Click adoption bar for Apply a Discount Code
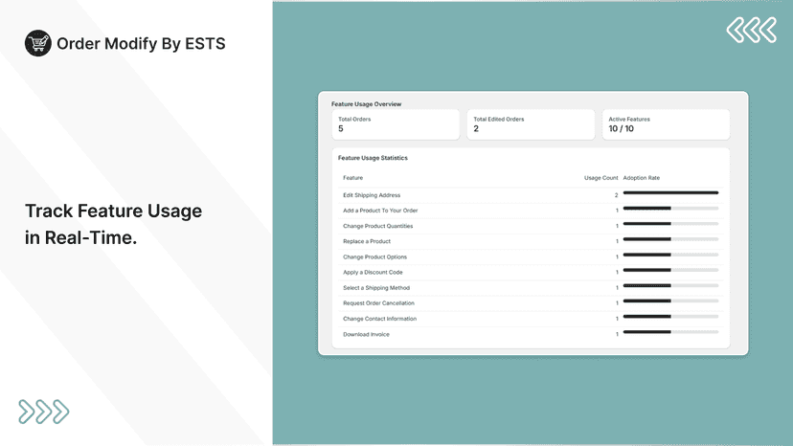793x446 pixels. [670, 270]
